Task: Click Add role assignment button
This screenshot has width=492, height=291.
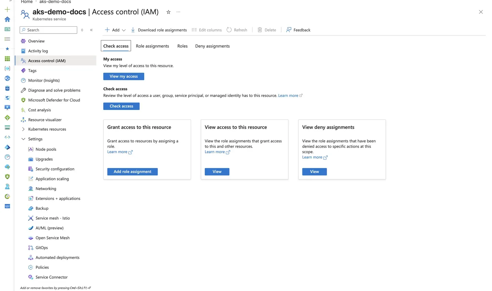Action: pos(133,172)
